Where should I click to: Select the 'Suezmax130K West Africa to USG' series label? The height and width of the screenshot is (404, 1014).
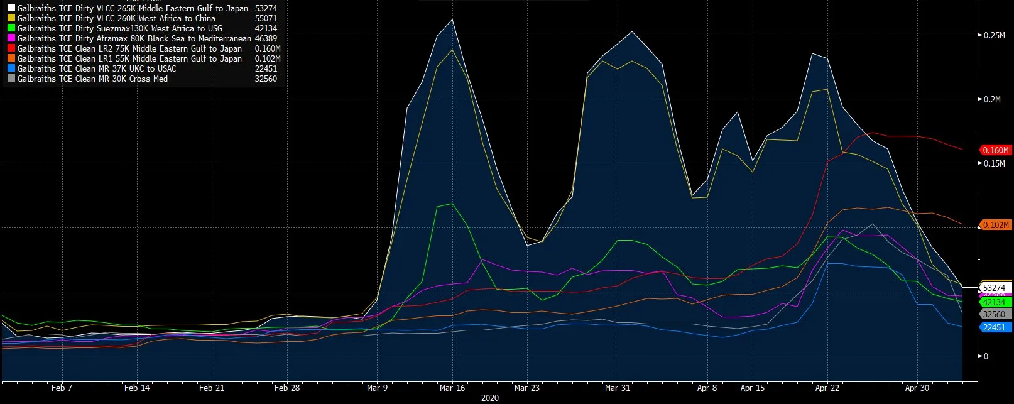pos(119,28)
